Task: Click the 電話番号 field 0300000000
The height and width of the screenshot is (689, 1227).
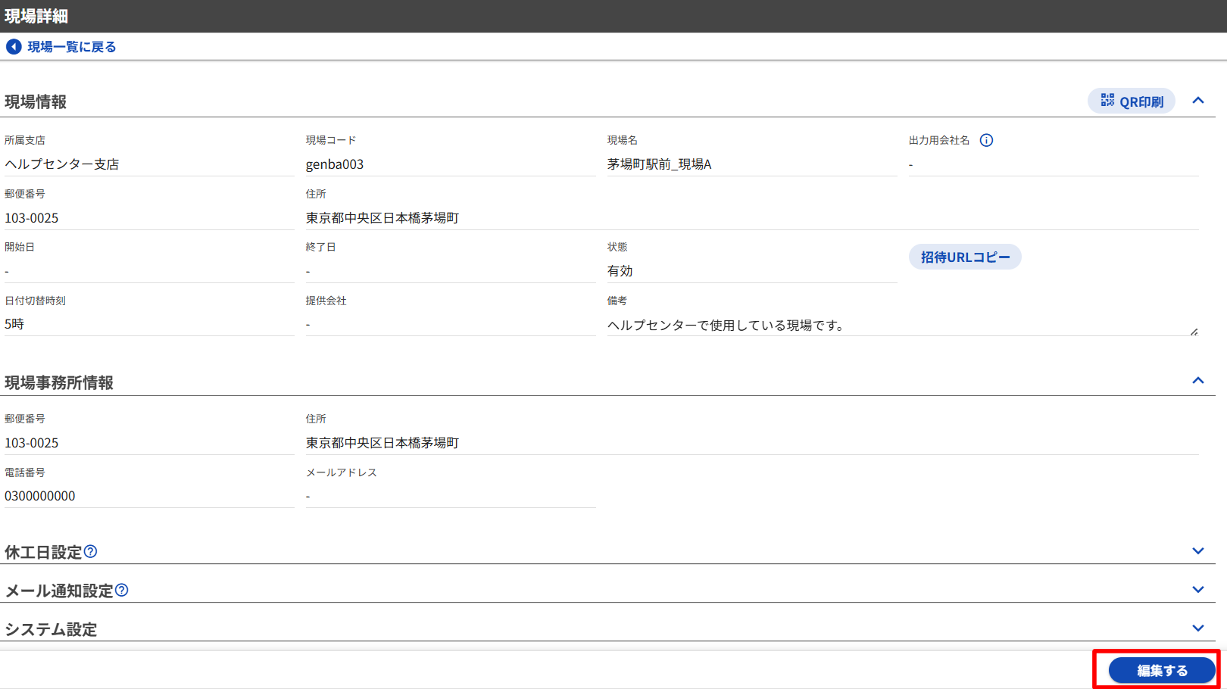Action: click(x=40, y=496)
